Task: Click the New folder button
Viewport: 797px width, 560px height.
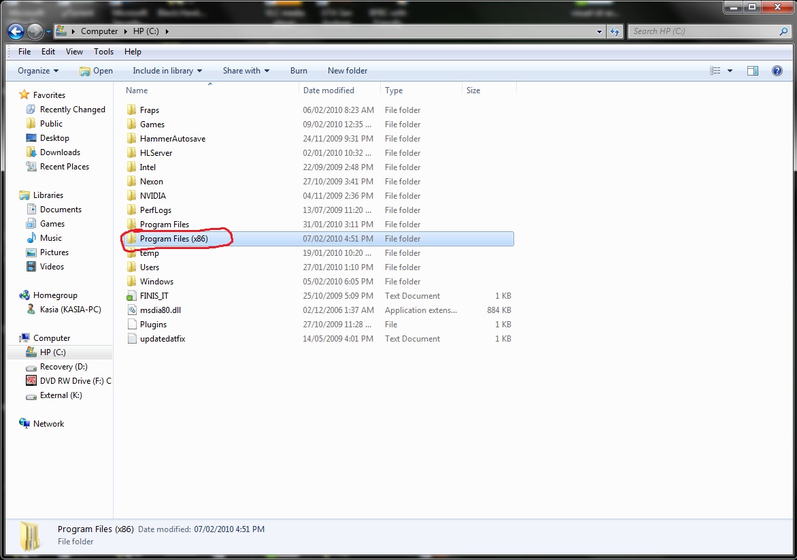Action: 347,71
